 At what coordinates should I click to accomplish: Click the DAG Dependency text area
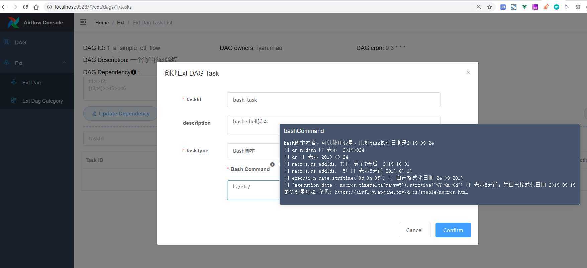coord(120,88)
